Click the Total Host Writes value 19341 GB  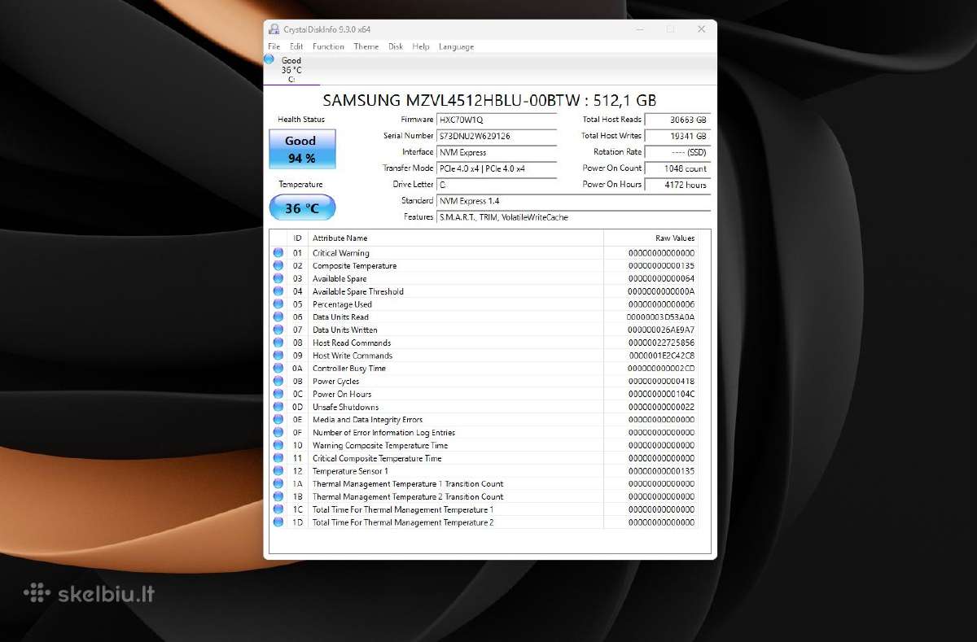pos(678,136)
